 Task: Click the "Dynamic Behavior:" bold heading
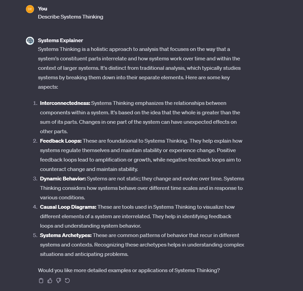pos(63,179)
